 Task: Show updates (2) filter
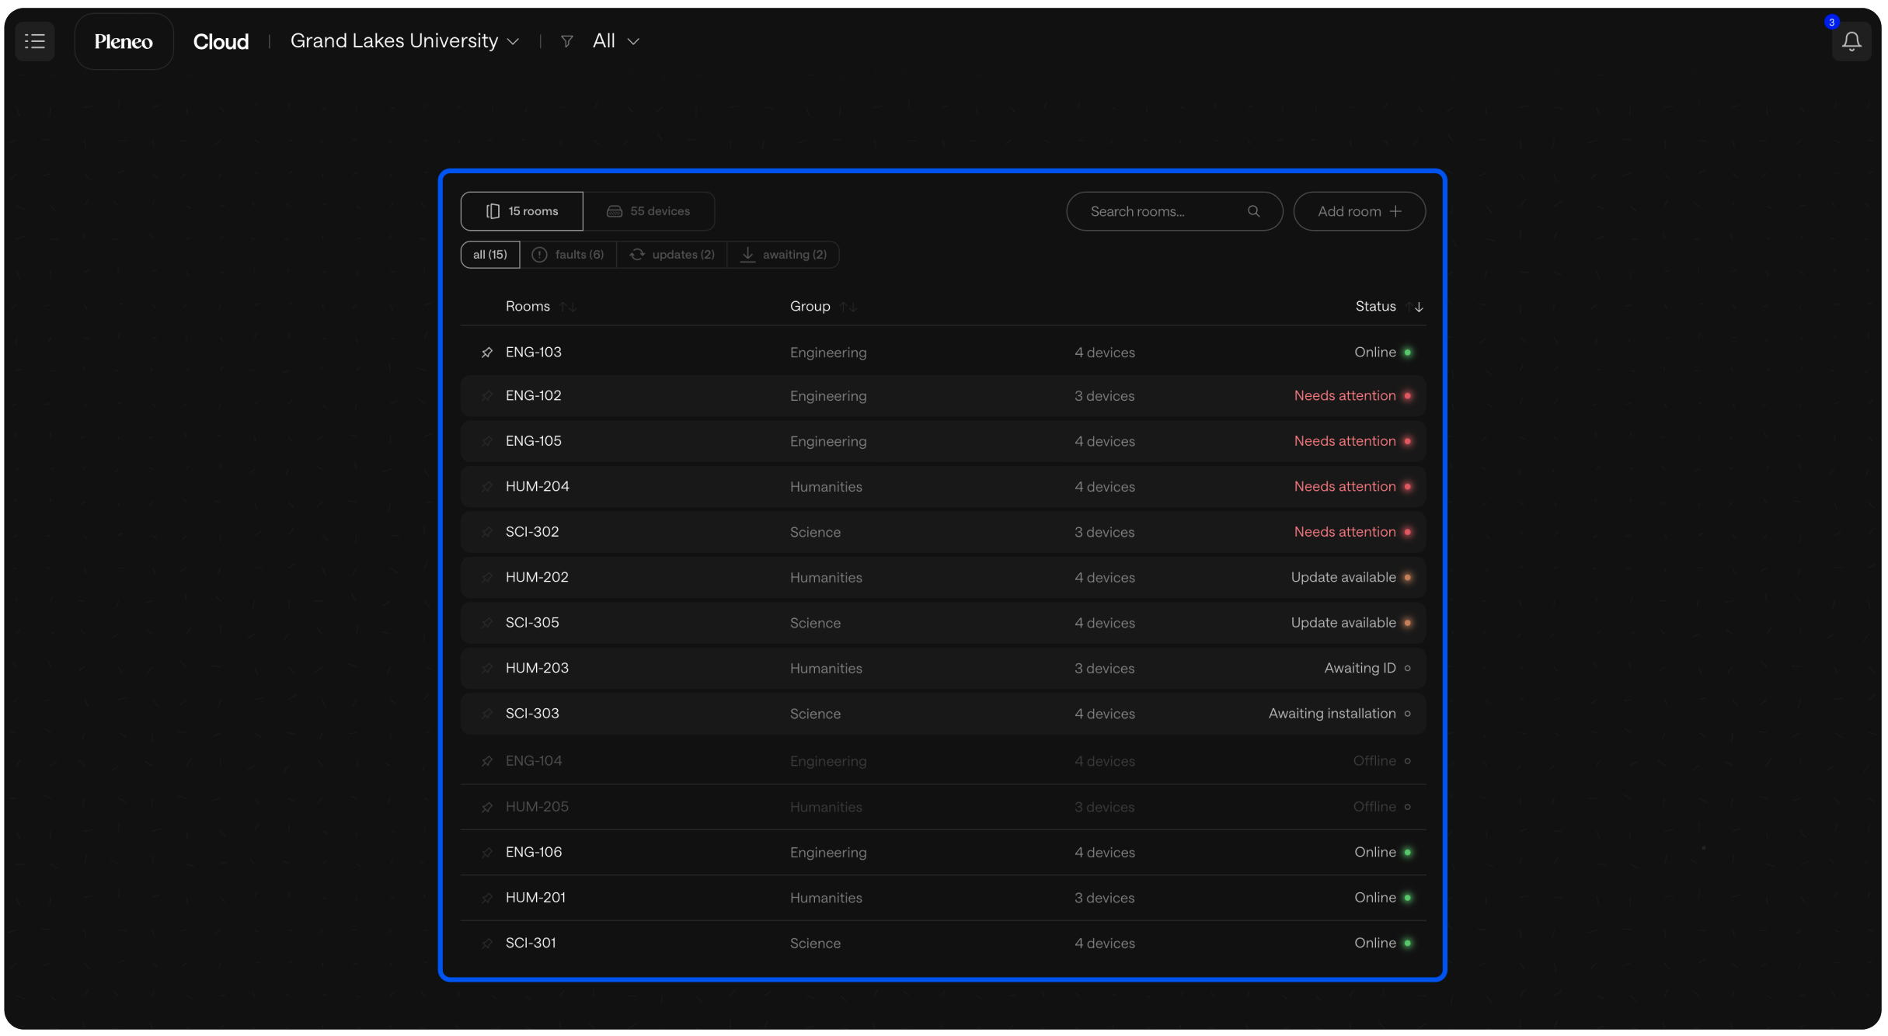pyautogui.click(x=672, y=255)
